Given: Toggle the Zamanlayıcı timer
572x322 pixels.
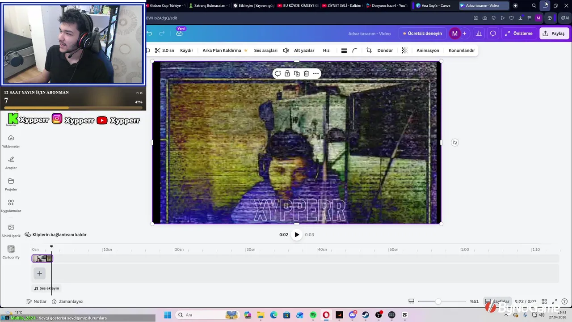Looking at the screenshot, I should [67, 301].
